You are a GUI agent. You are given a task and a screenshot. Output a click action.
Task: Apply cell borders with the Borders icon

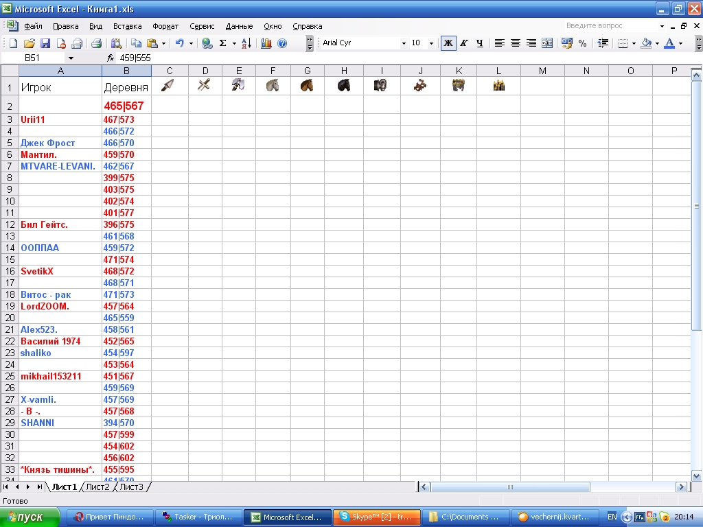click(623, 43)
